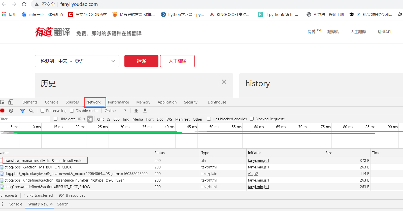Check the Hide data URLs checkbox
Screen dimensions: 403x211
pyautogui.click(x=56, y=119)
